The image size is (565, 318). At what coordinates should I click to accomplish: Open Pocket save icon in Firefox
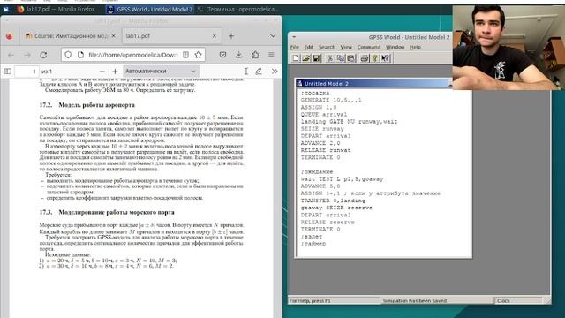pyautogui.click(x=222, y=55)
